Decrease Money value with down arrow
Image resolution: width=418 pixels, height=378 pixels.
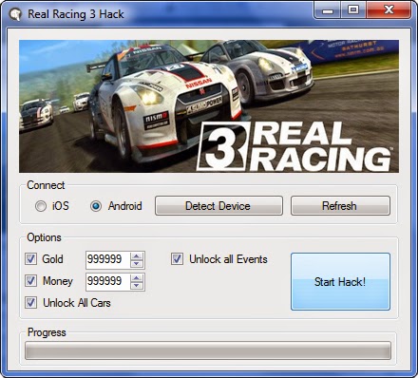coord(137,286)
